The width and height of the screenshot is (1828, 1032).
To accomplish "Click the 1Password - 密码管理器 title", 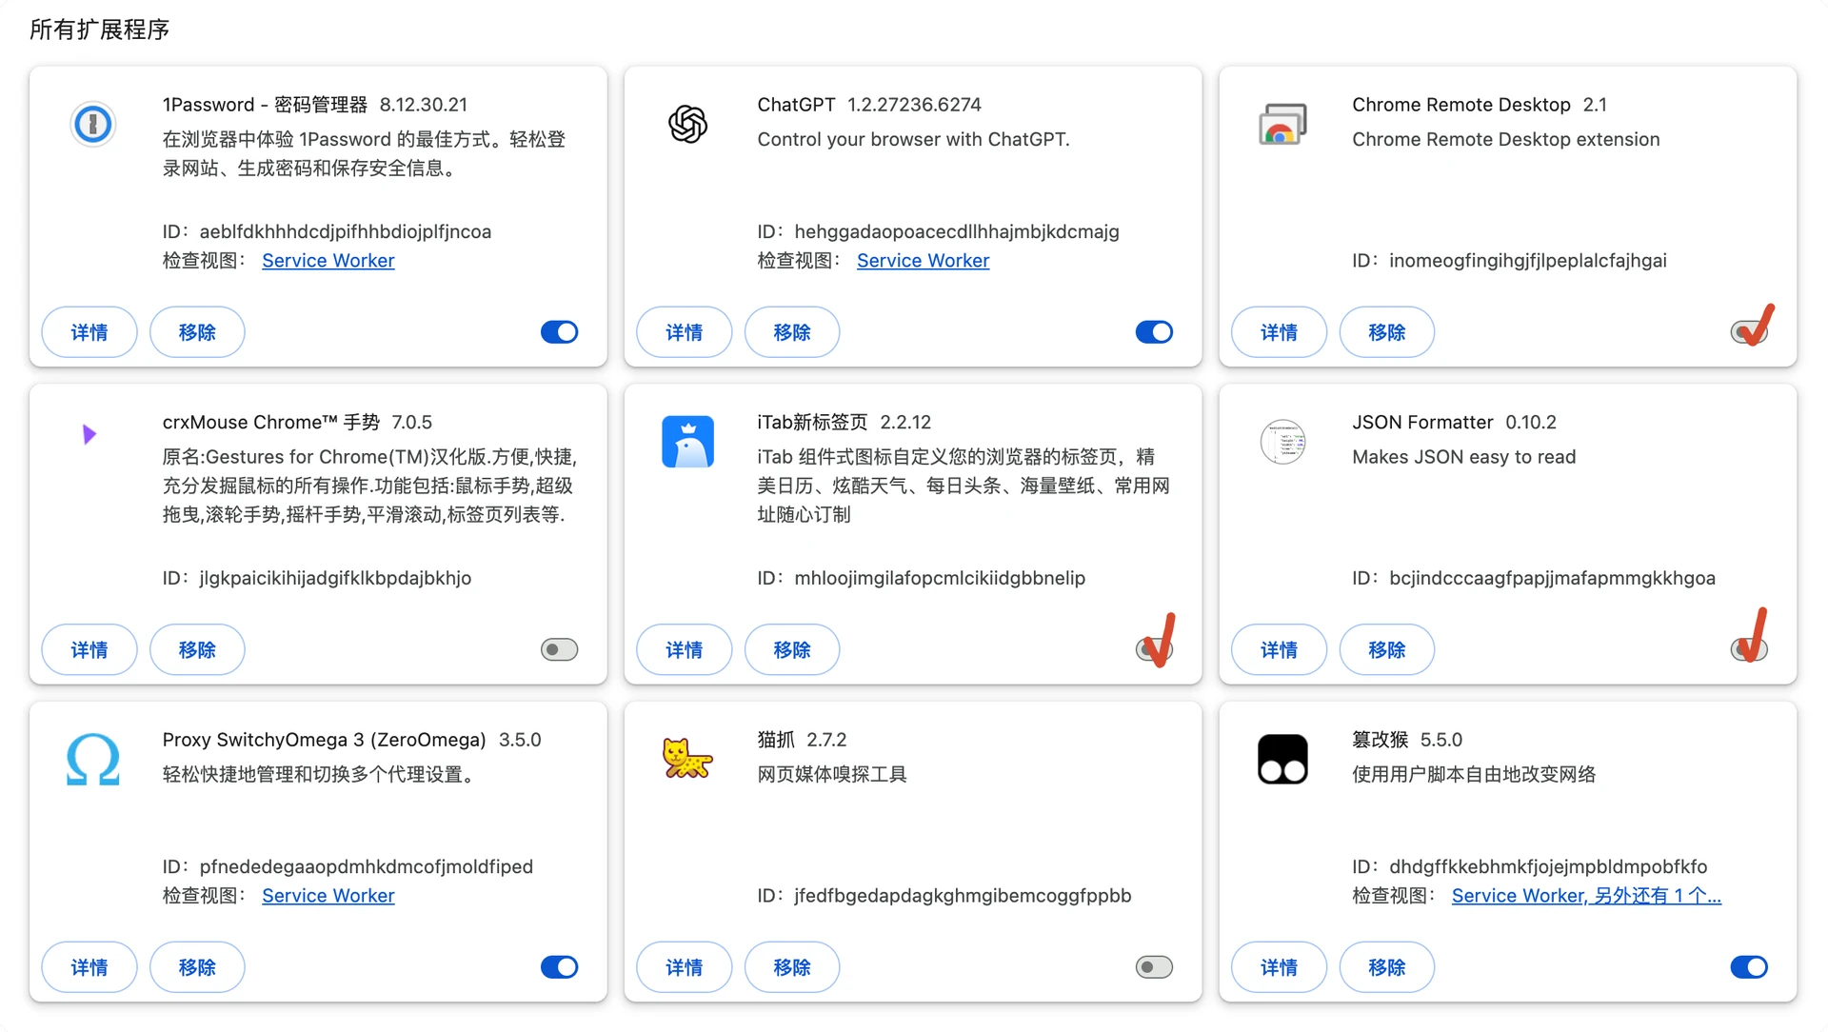I will (265, 105).
